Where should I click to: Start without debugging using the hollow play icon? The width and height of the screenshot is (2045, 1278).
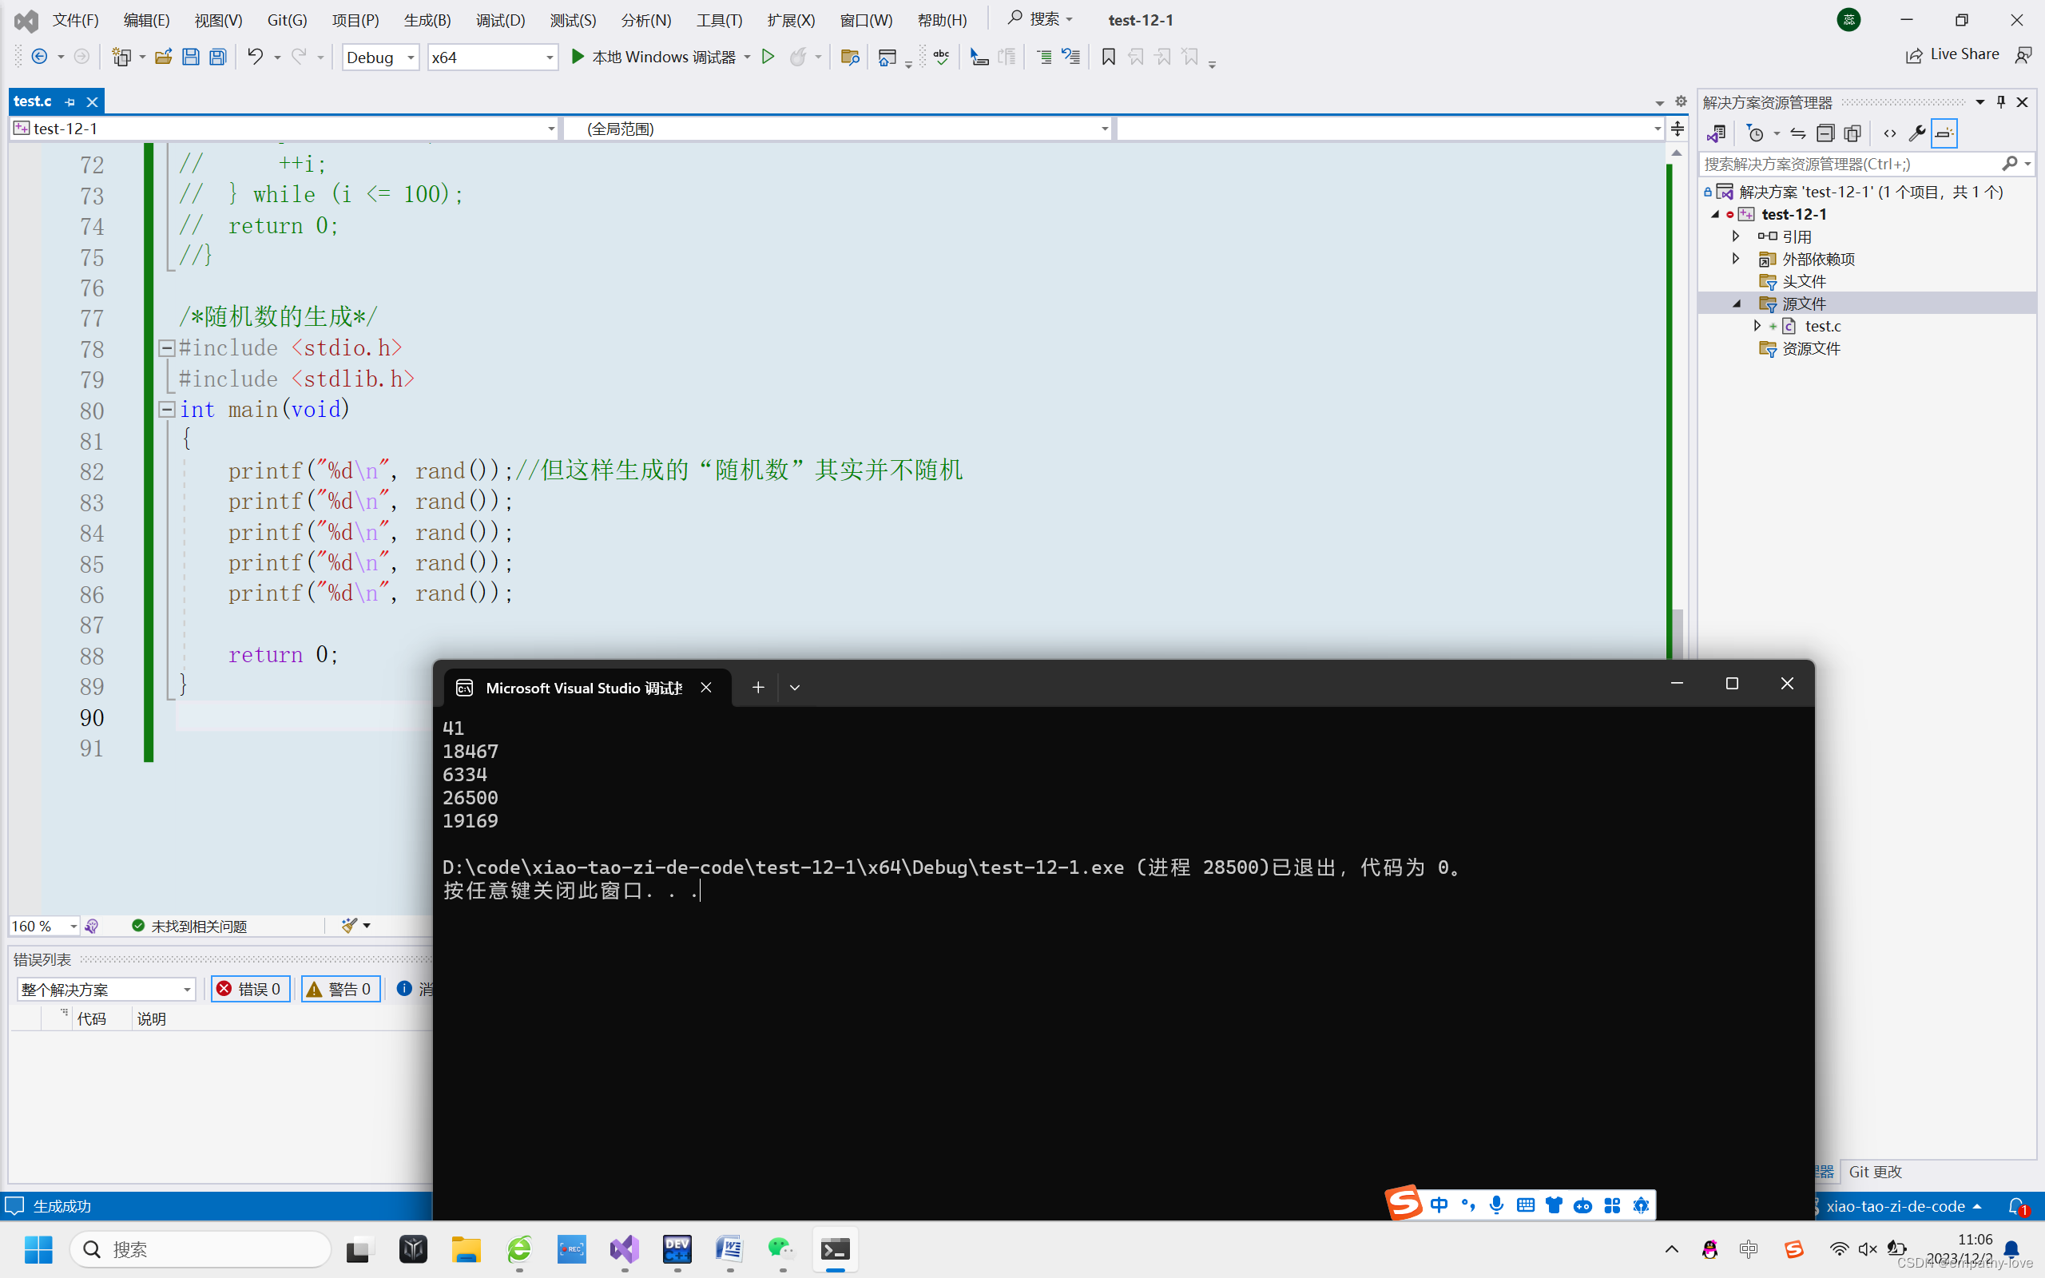[768, 57]
